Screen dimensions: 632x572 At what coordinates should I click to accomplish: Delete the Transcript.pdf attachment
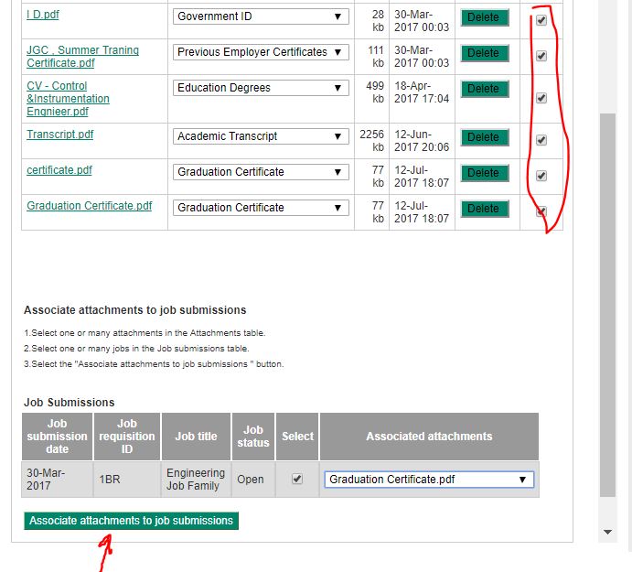484,137
